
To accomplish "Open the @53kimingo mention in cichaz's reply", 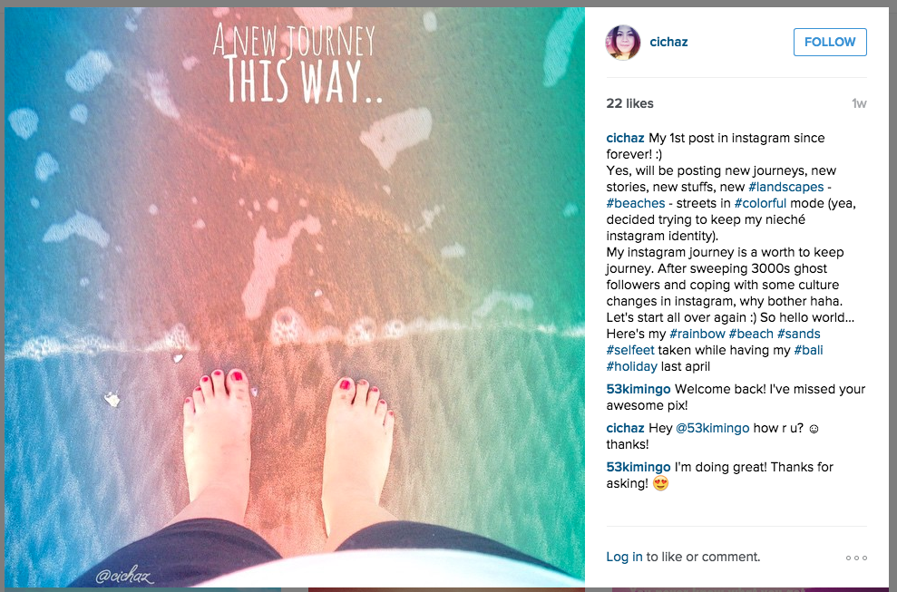I will click(x=712, y=428).
